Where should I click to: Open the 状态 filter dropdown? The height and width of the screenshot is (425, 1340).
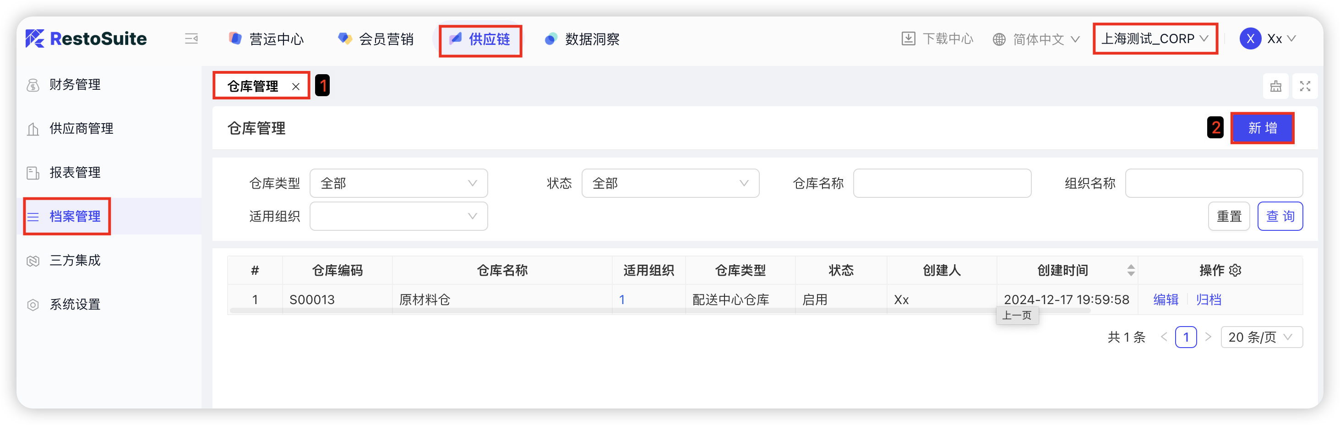[670, 183]
